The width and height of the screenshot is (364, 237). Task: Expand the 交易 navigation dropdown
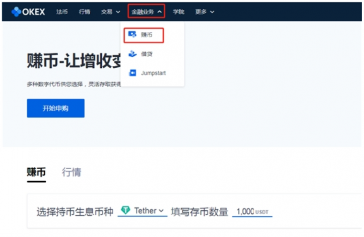tap(111, 12)
